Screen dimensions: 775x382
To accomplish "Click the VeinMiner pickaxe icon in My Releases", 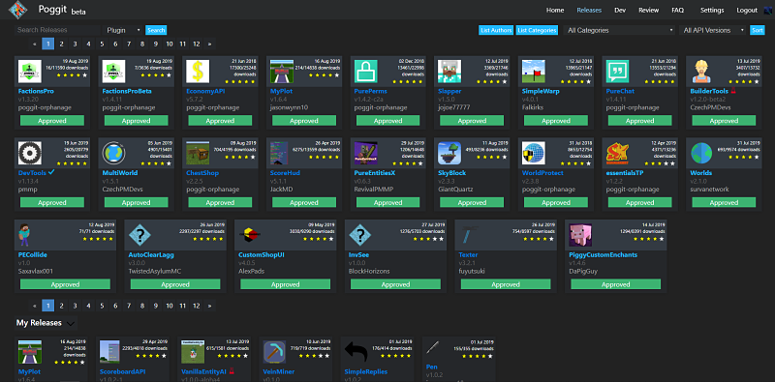I will coord(274,352).
